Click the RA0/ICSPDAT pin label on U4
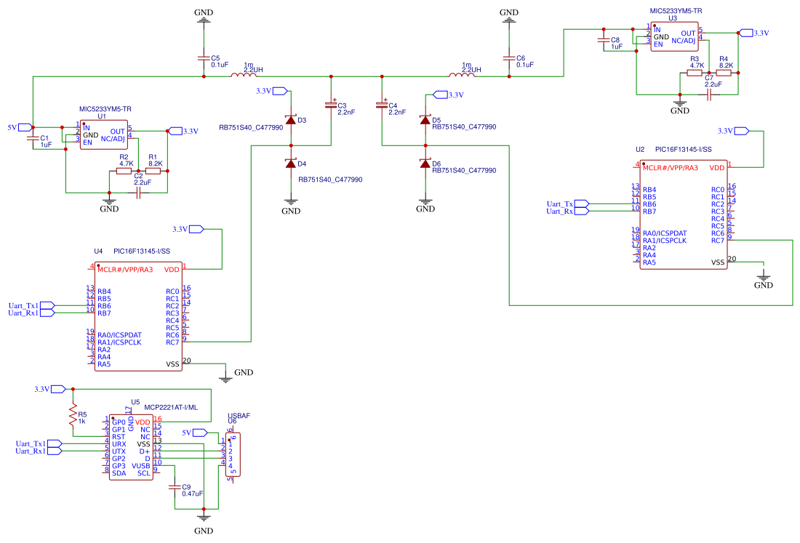 click(x=119, y=335)
